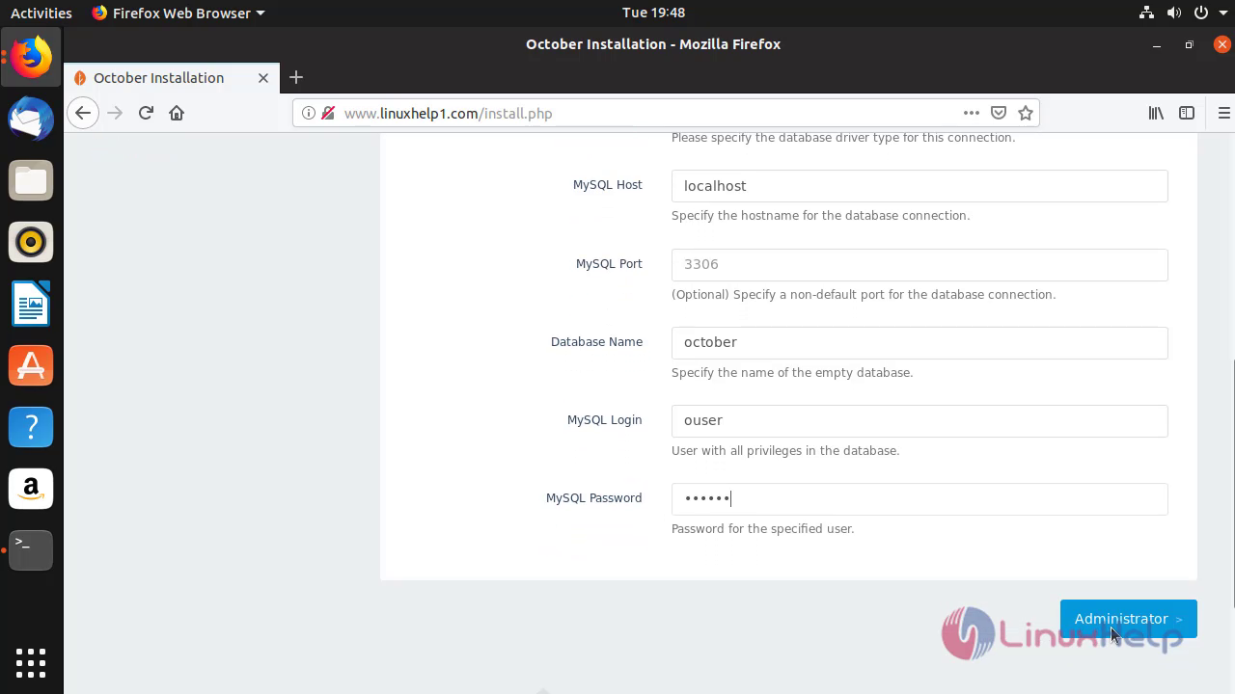This screenshot has height=694, width=1235.
Task: Open LibreOffice Writer from the dock
Action: 31,304
